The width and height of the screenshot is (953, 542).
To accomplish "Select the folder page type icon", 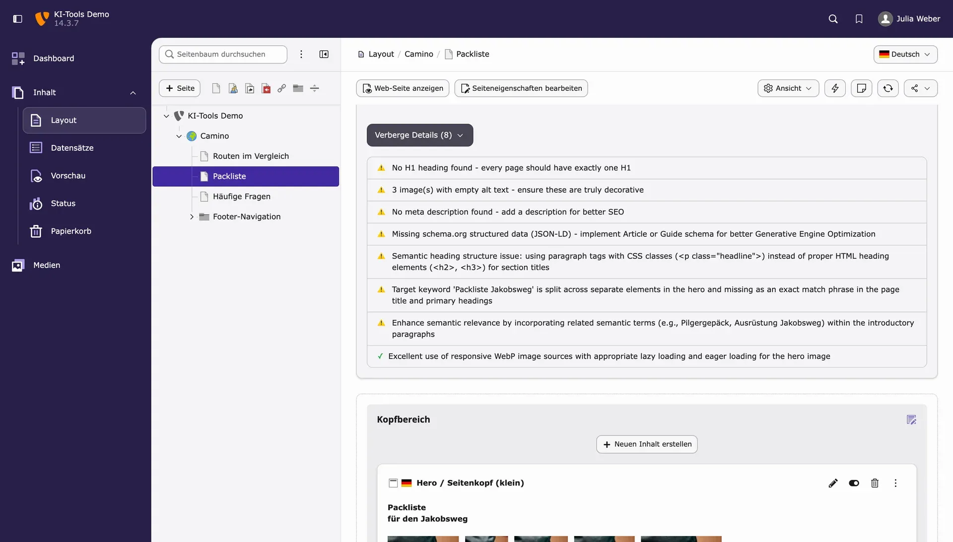I will point(298,88).
